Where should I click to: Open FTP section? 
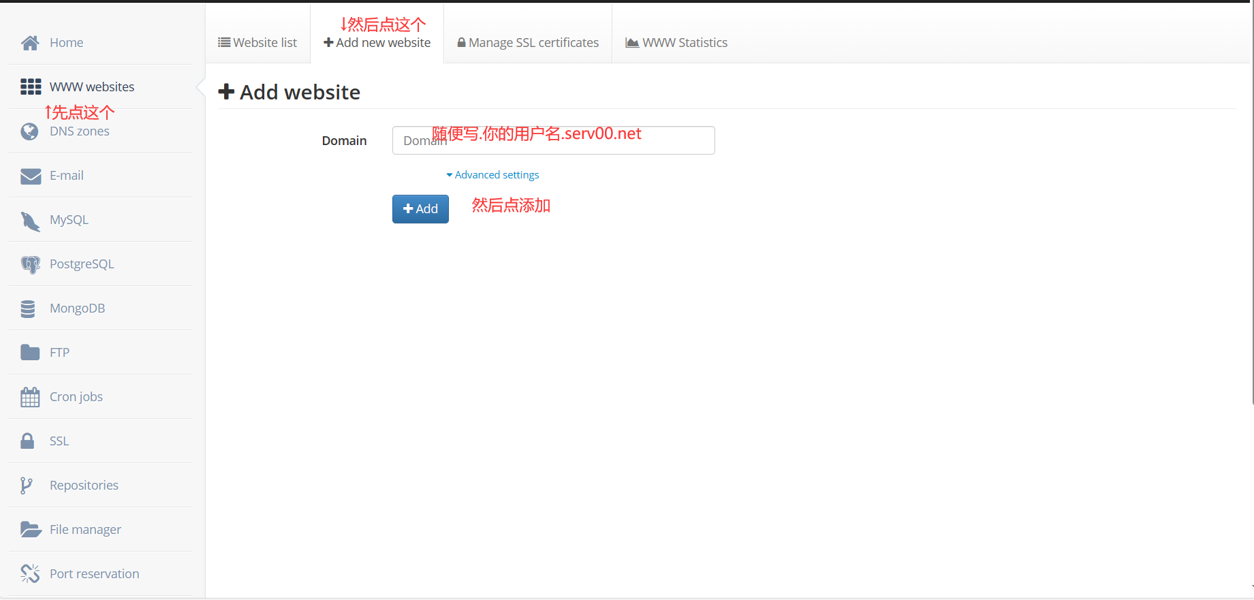click(x=101, y=352)
